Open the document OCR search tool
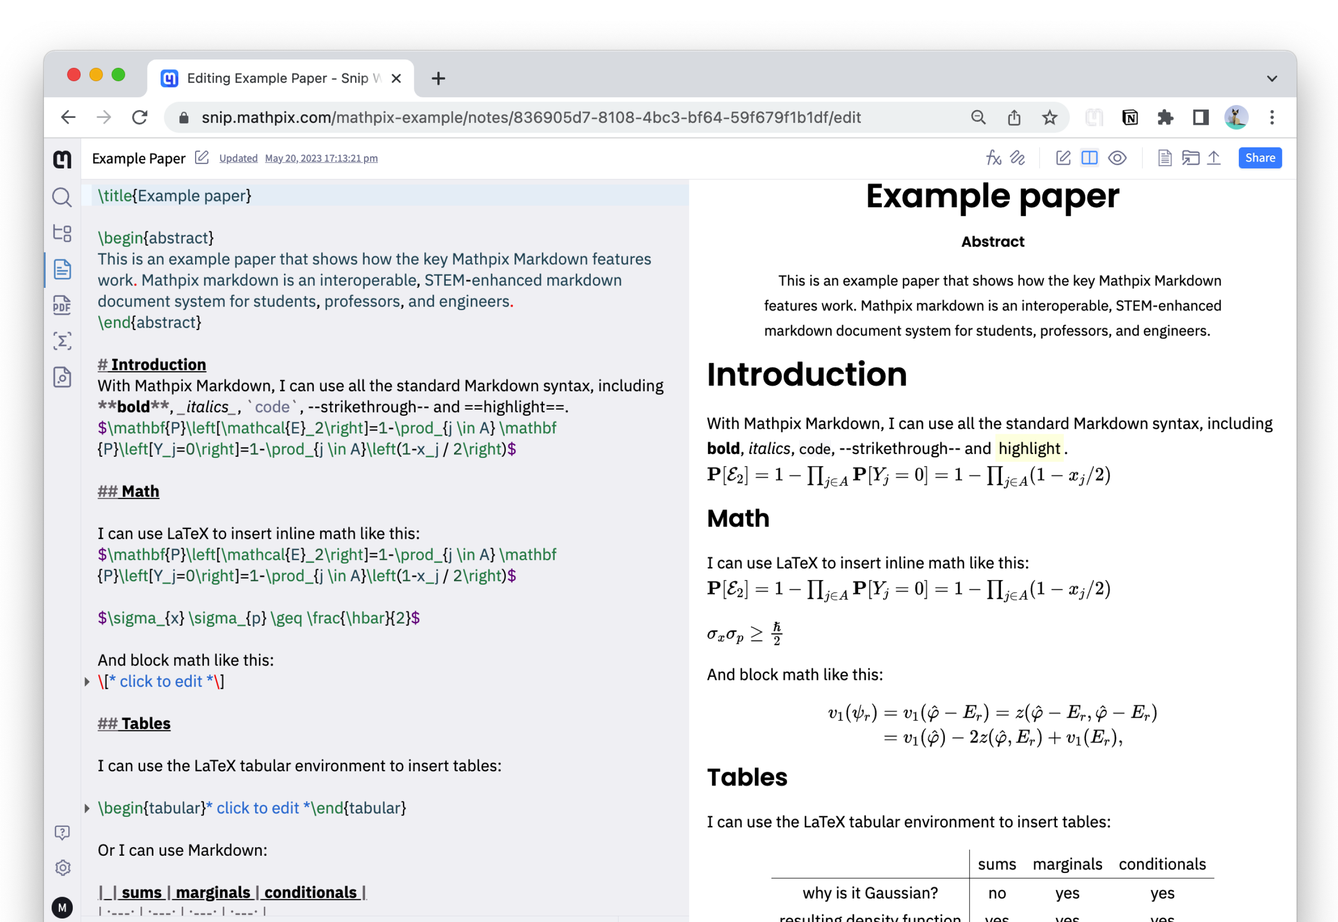Viewport: 1338px width, 922px height. coord(62,377)
